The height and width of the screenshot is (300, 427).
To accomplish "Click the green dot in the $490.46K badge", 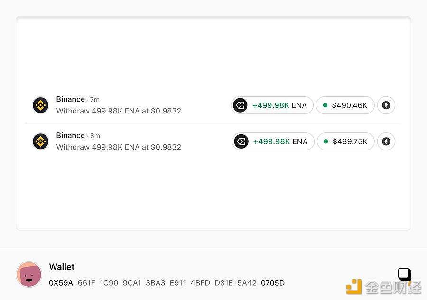I will (325, 105).
